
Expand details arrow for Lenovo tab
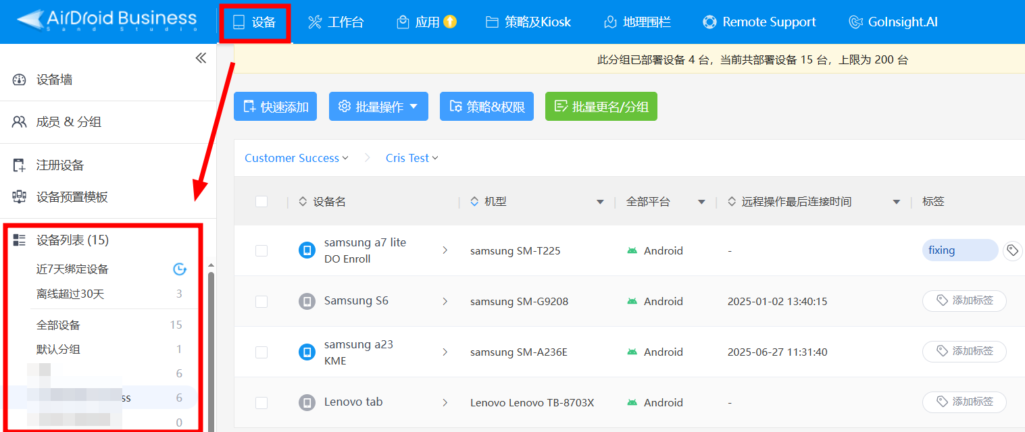pyautogui.click(x=445, y=402)
